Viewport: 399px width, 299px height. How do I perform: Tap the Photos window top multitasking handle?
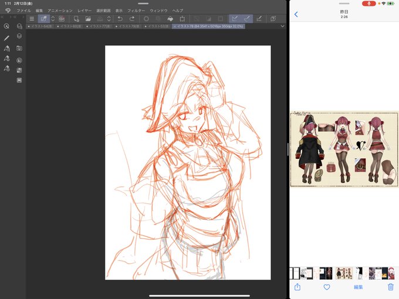click(x=344, y=4)
